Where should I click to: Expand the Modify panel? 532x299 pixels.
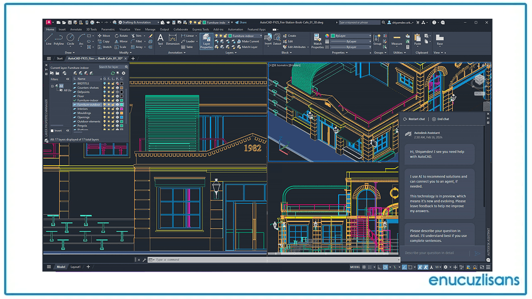pos(126,53)
